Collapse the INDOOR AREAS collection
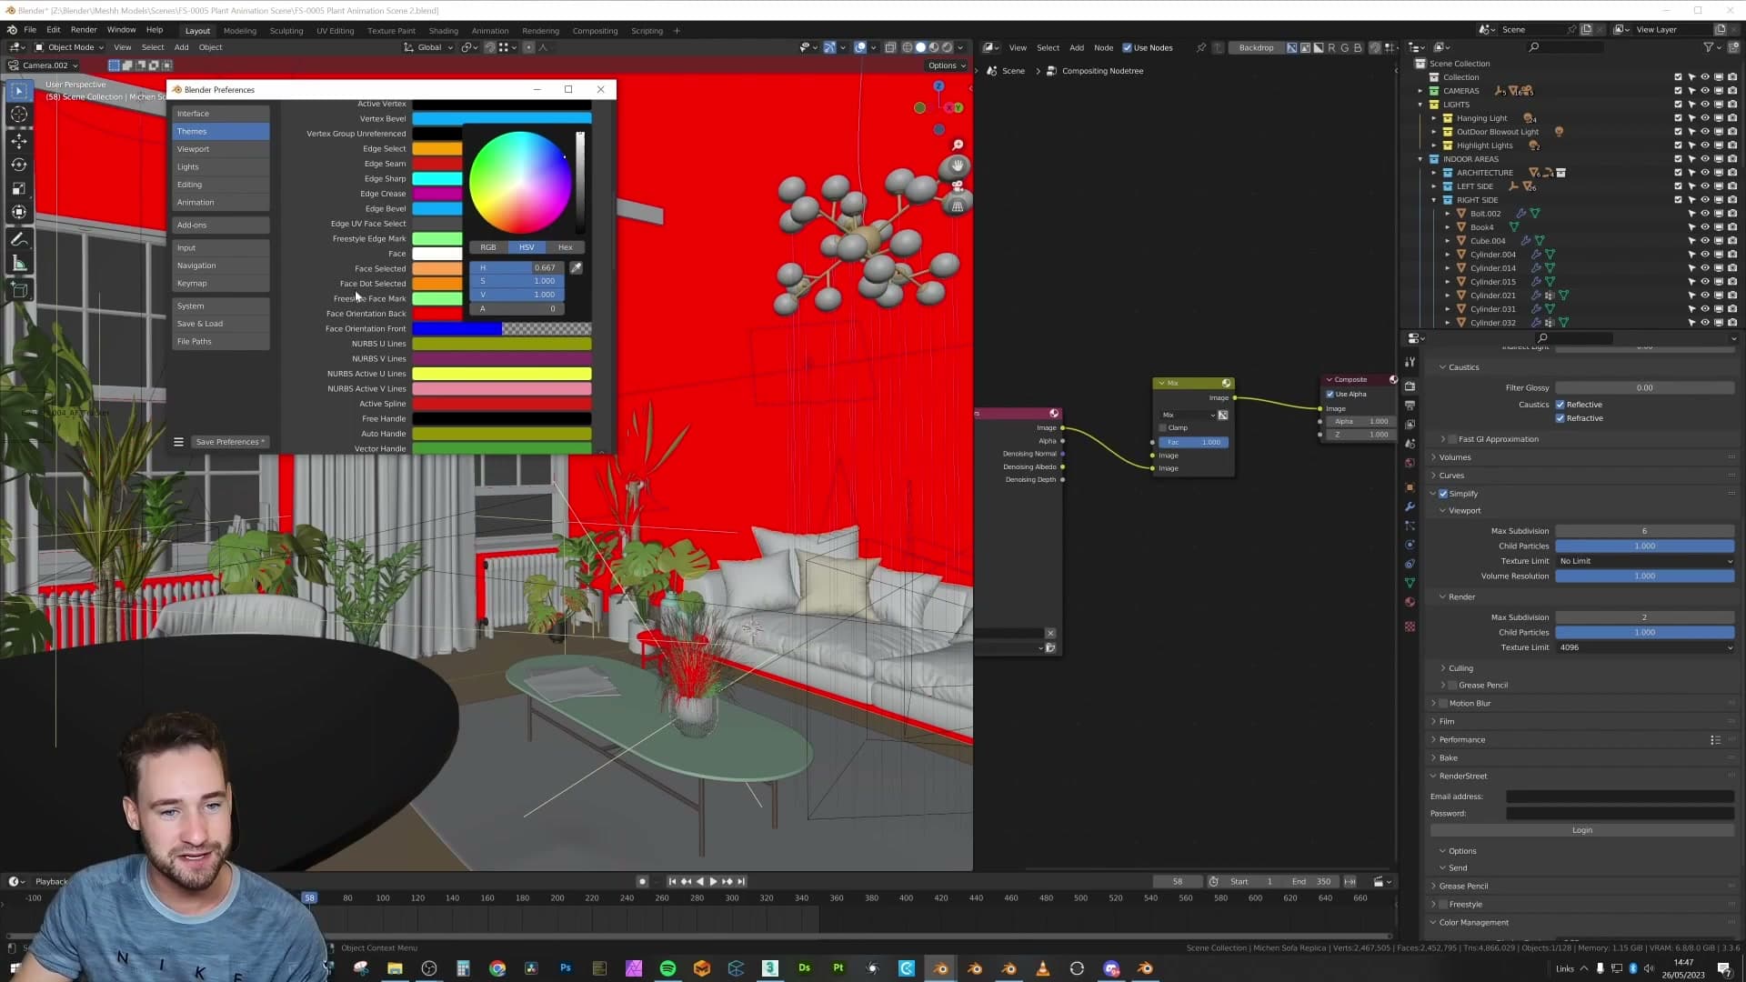1746x982 pixels. 1420,159
